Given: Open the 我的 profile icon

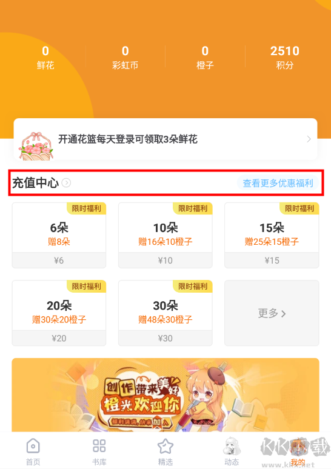Looking at the screenshot, I should tap(298, 447).
